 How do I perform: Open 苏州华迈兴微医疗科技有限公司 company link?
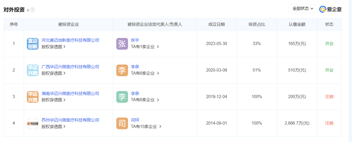70,120
